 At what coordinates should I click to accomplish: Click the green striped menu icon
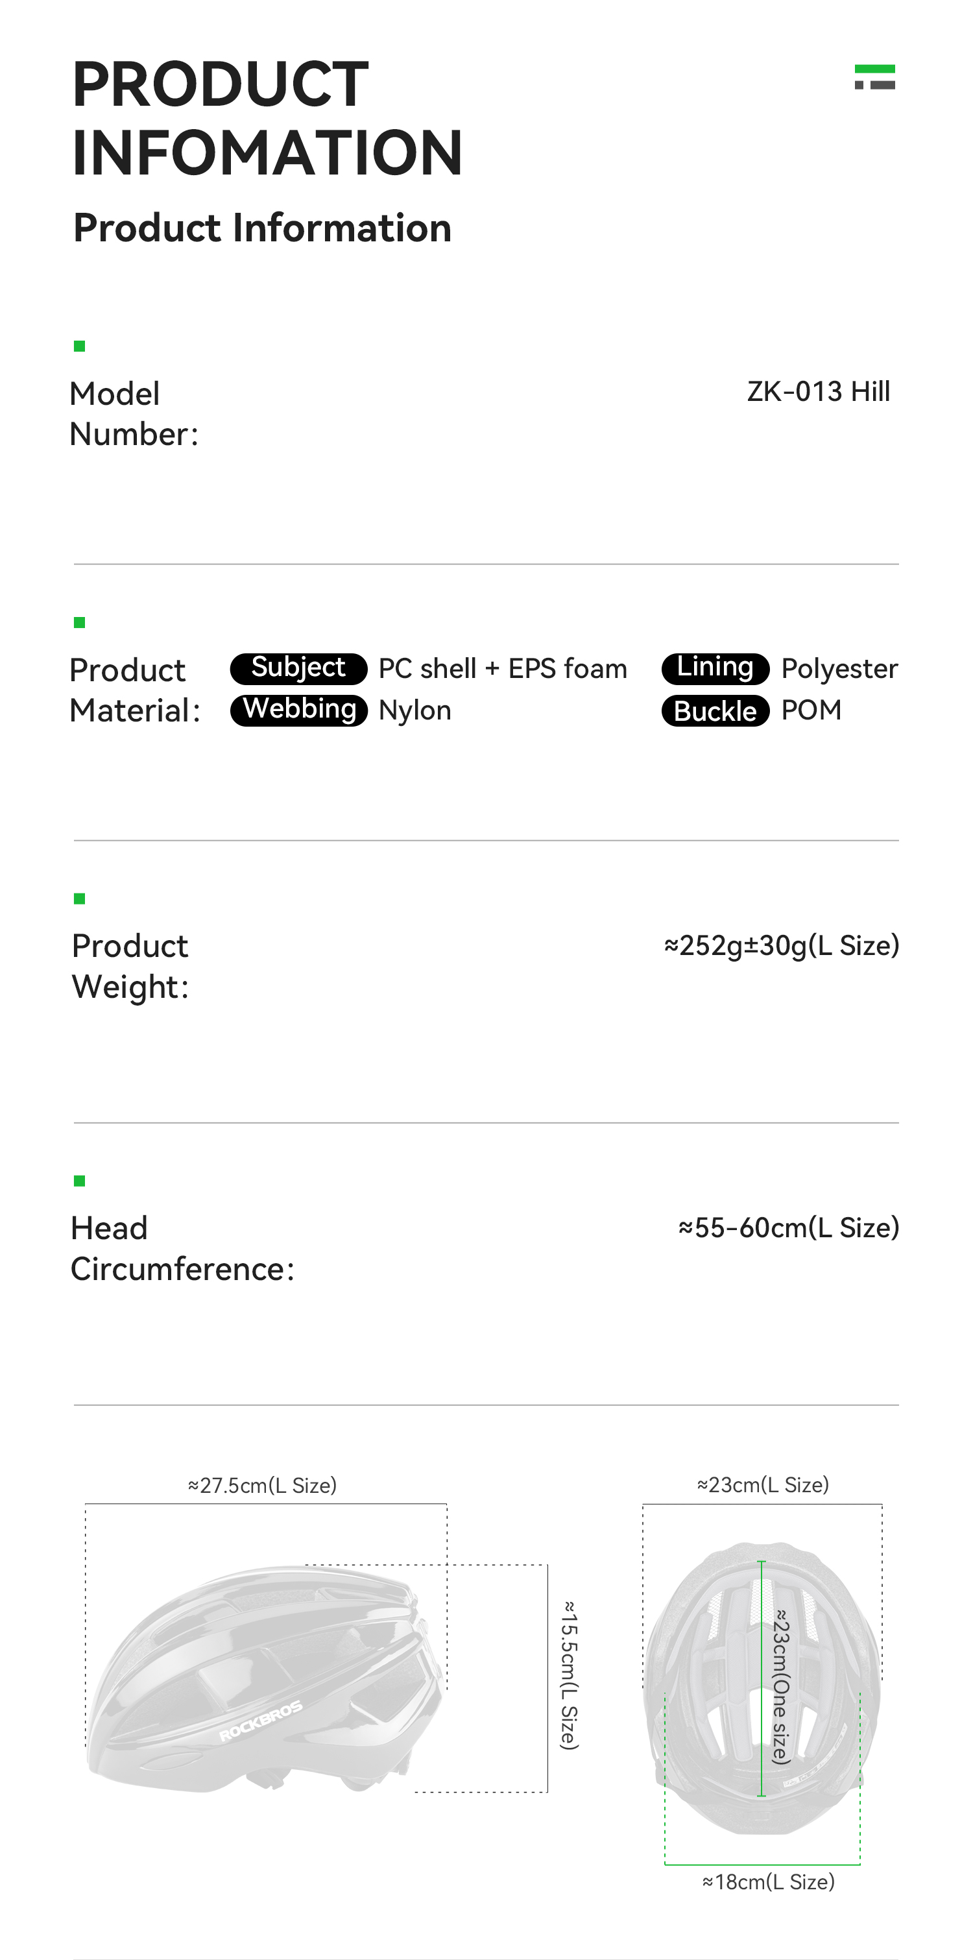click(x=874, y=77)
